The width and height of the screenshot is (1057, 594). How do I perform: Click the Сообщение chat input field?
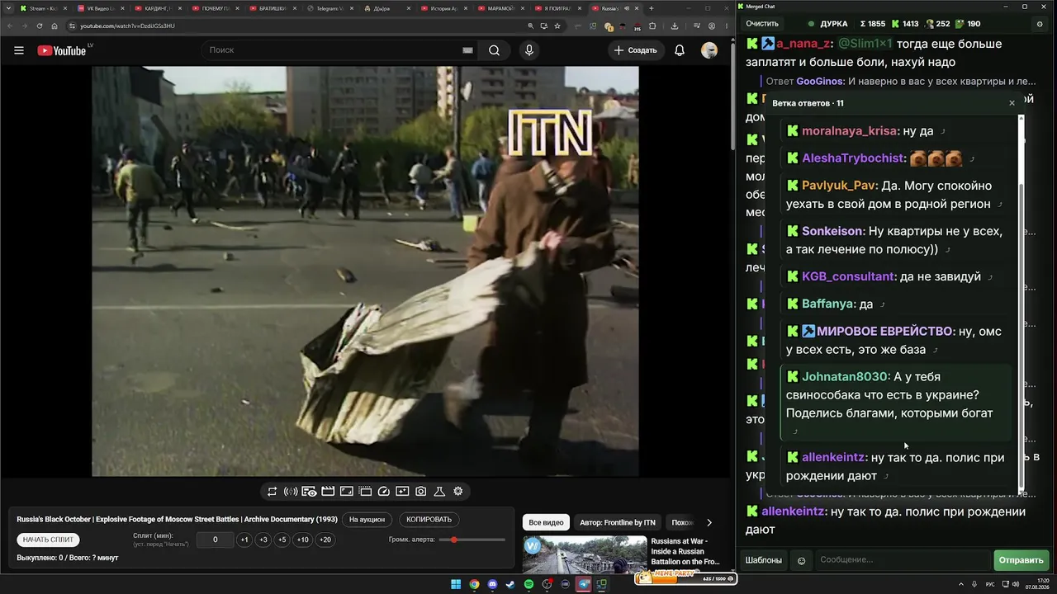tap(903, 560)
